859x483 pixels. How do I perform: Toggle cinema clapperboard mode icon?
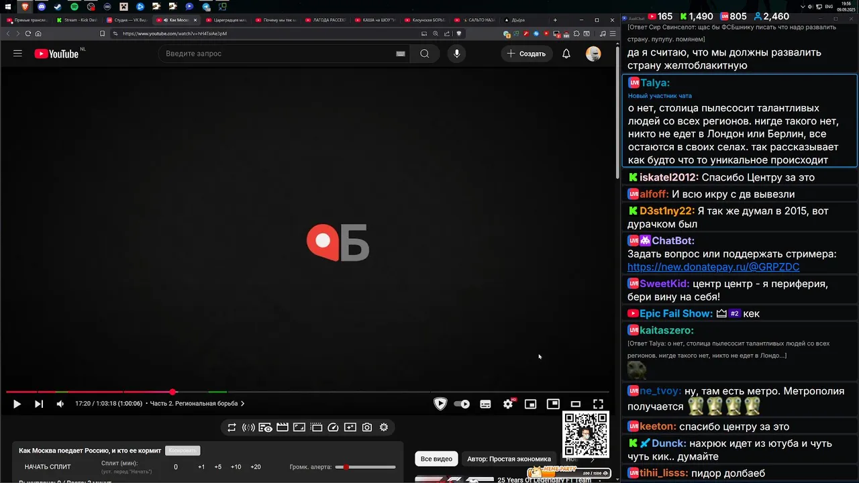point(283,427)
